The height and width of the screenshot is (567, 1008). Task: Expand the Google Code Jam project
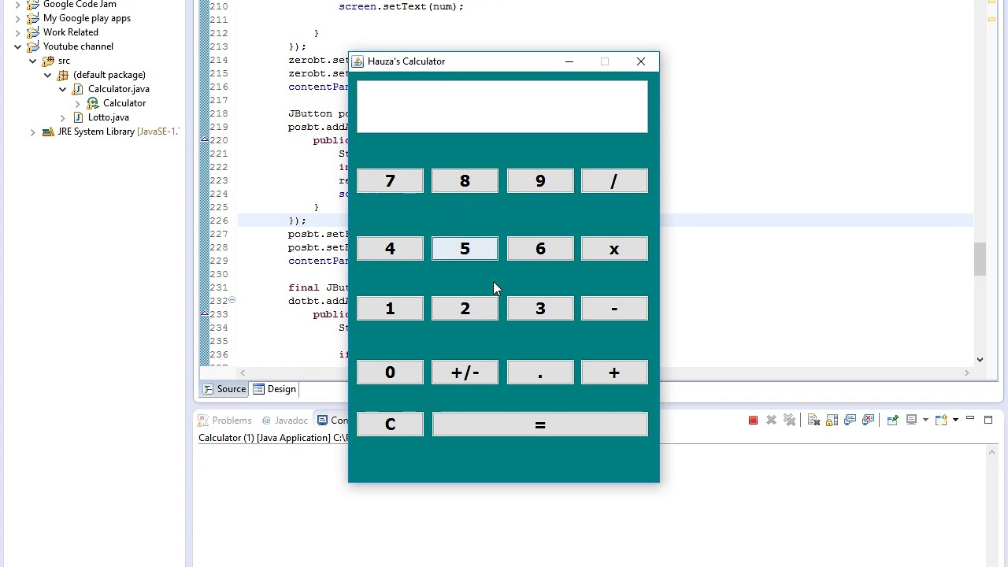coord(18,5)
